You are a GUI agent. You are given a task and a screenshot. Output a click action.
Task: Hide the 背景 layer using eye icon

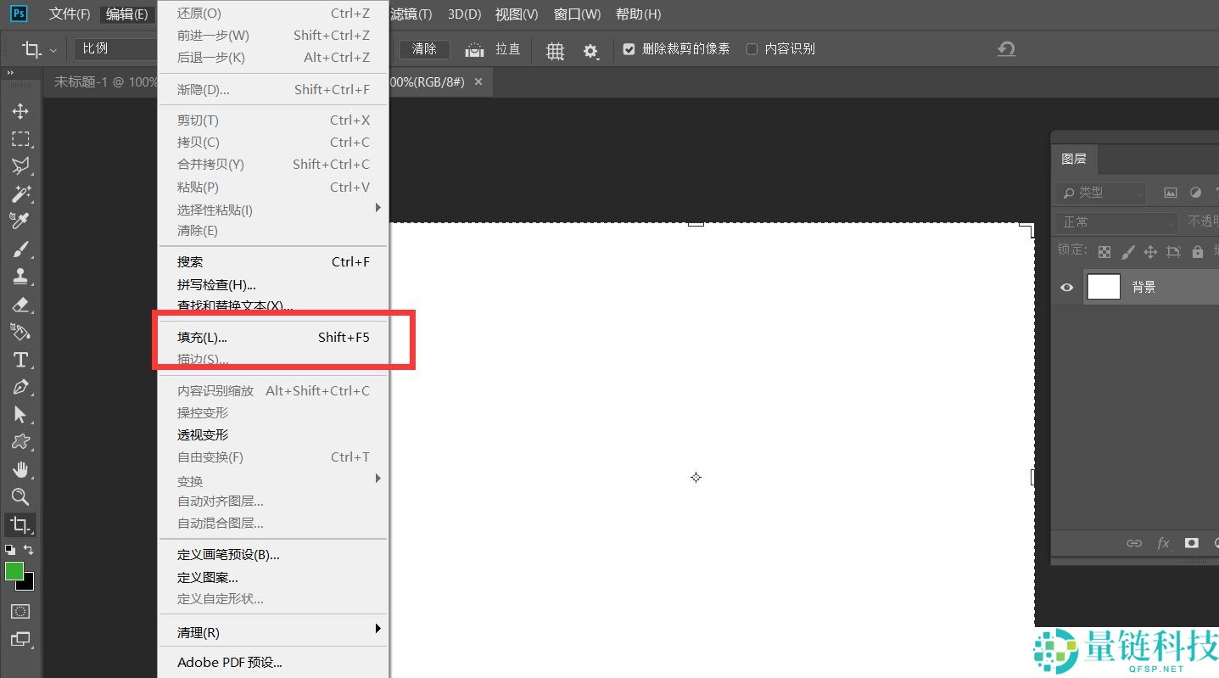1066,288
